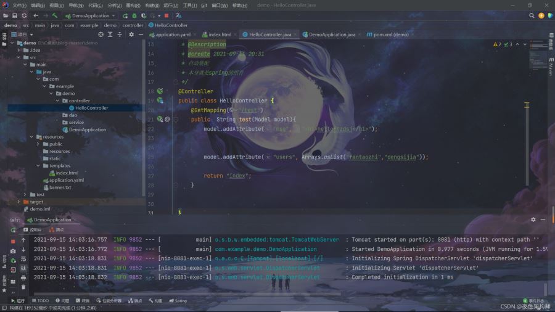Open the Spring tool window
555x312 pixels.
point(178,301)
